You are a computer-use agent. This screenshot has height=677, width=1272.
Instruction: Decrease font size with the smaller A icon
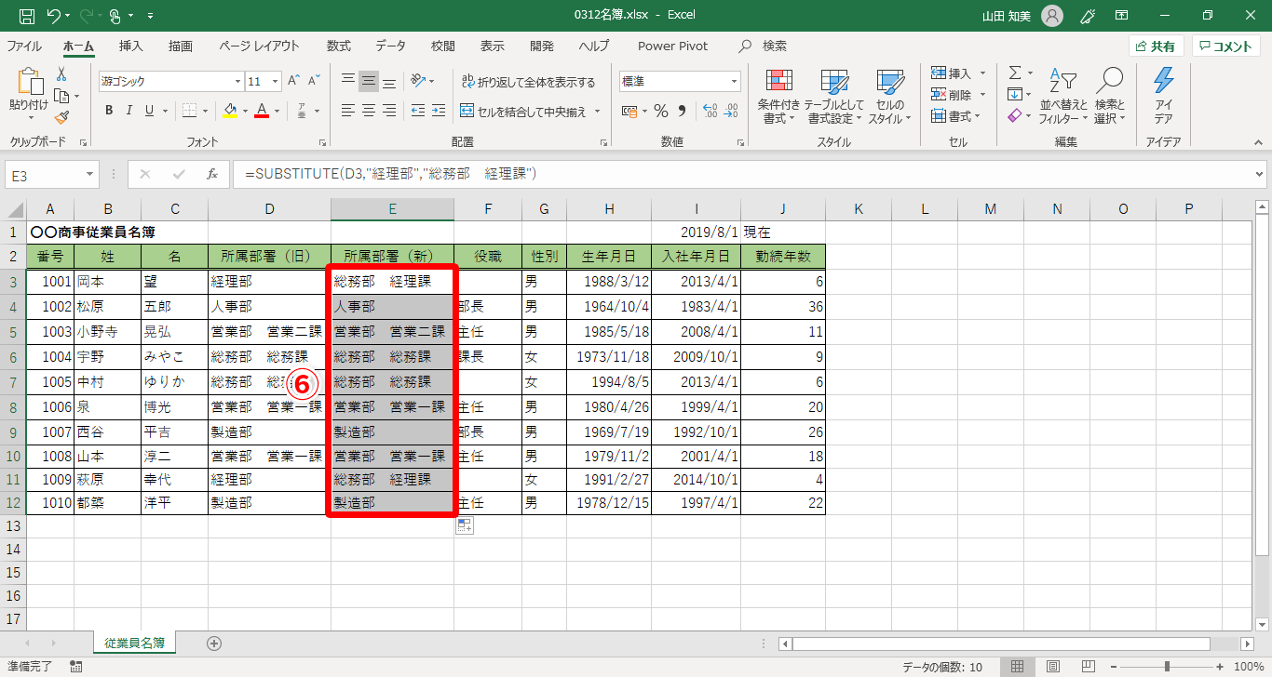[315, 81]
